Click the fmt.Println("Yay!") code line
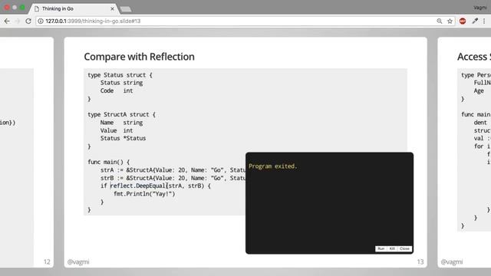The image size is (491, 276). click(144, 194)
